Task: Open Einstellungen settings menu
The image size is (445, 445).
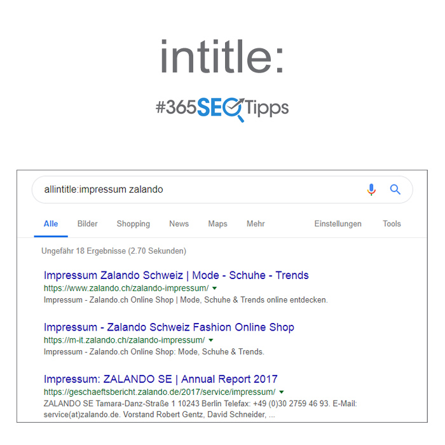Action: pos(338,224)
